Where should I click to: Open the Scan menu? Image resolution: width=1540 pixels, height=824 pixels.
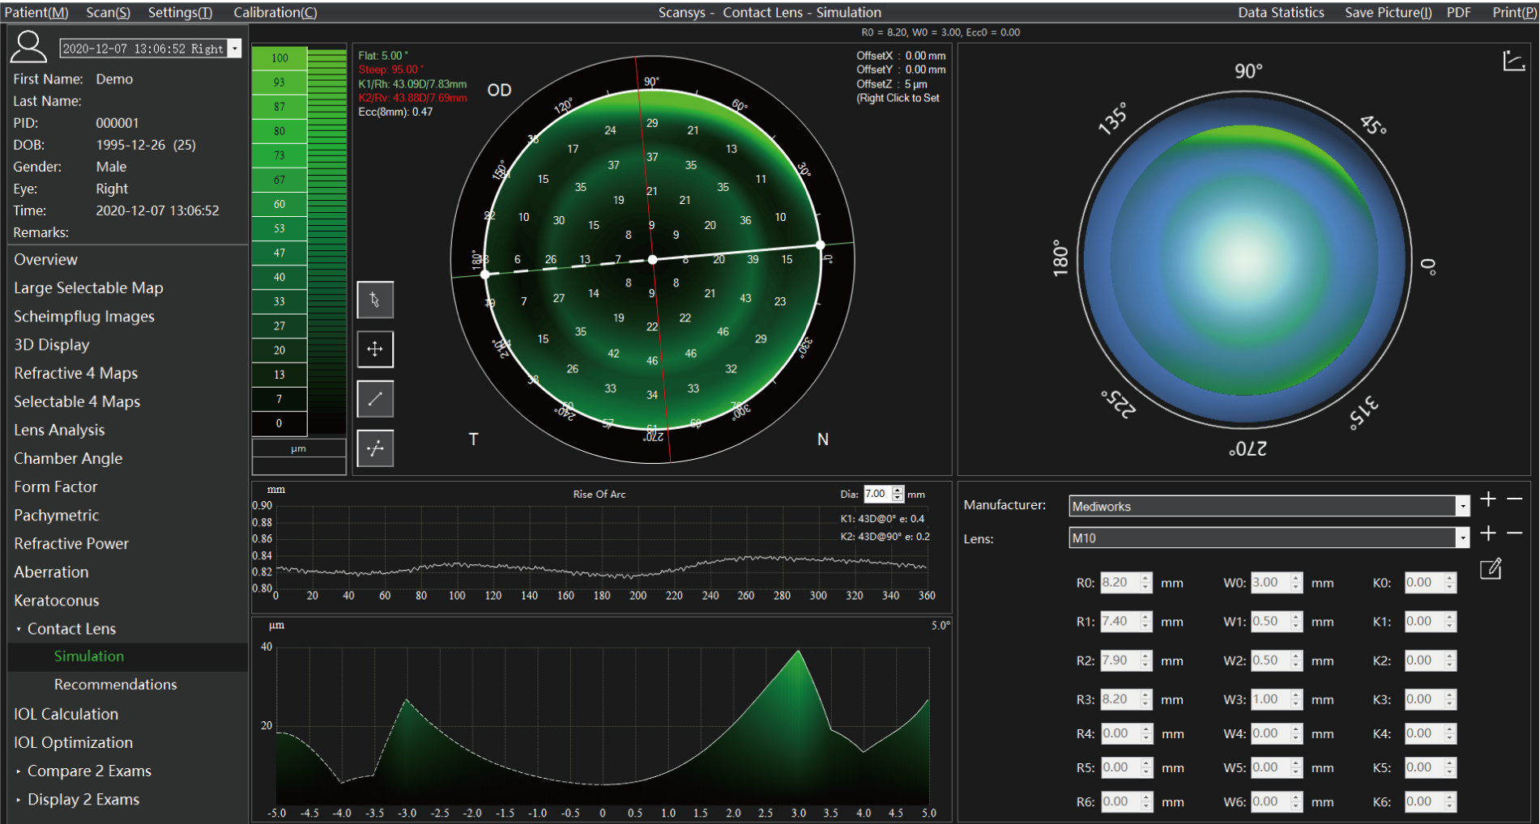(109, 12)
